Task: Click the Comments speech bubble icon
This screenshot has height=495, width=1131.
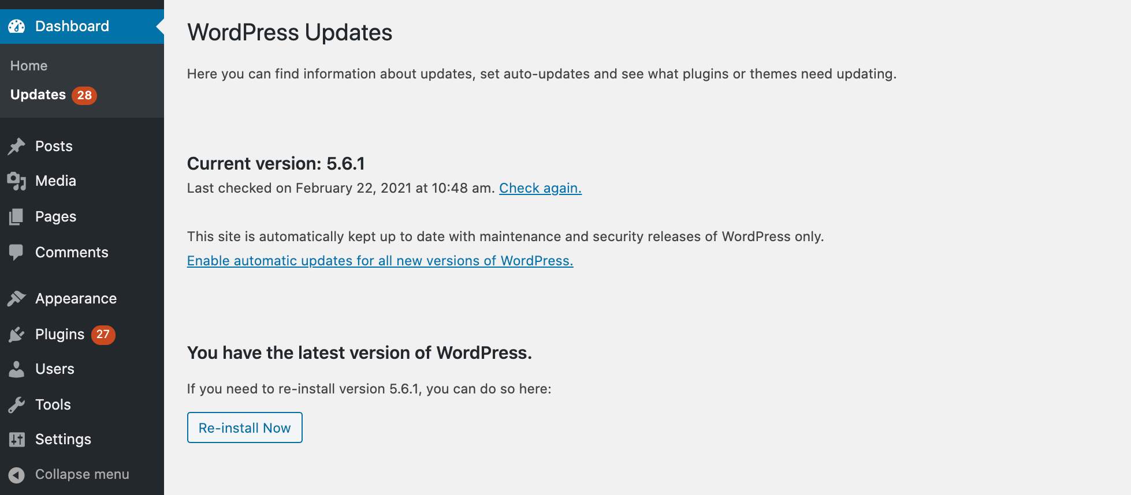Action: (x=17, y=252)
